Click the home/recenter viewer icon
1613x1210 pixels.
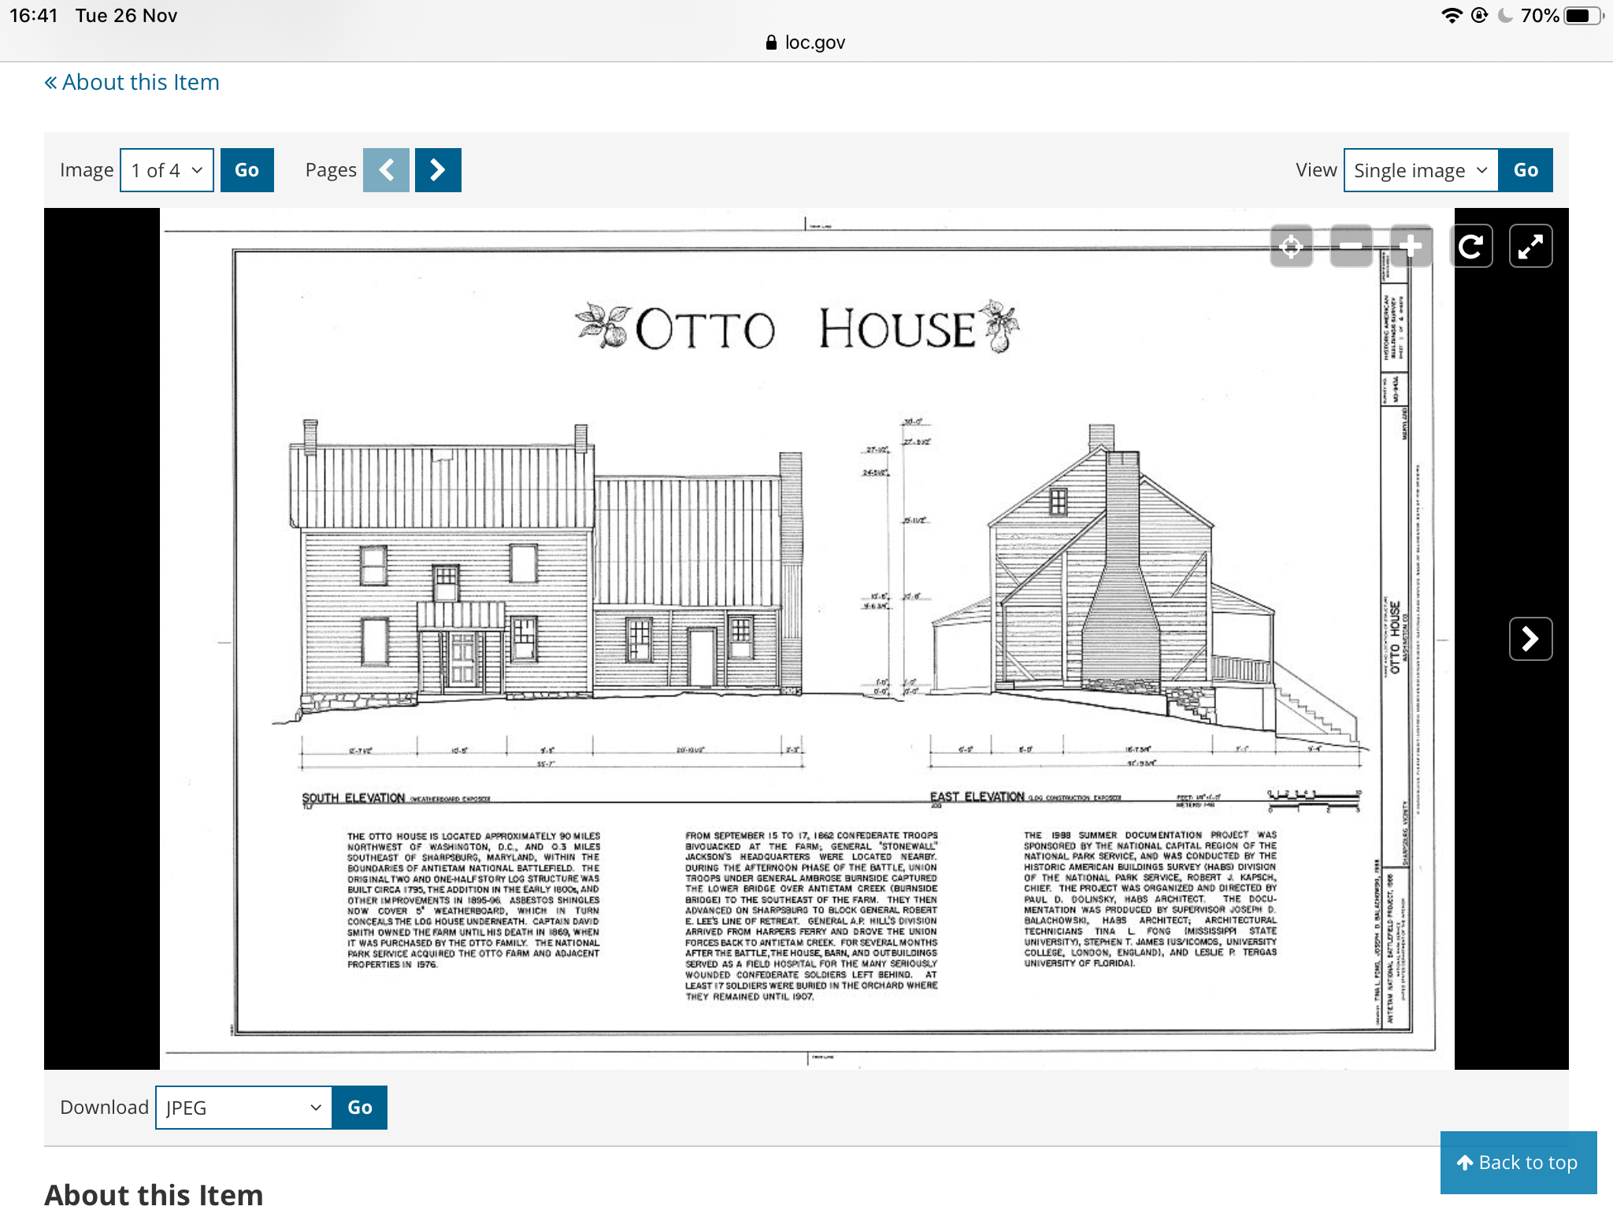[1292, 247]
